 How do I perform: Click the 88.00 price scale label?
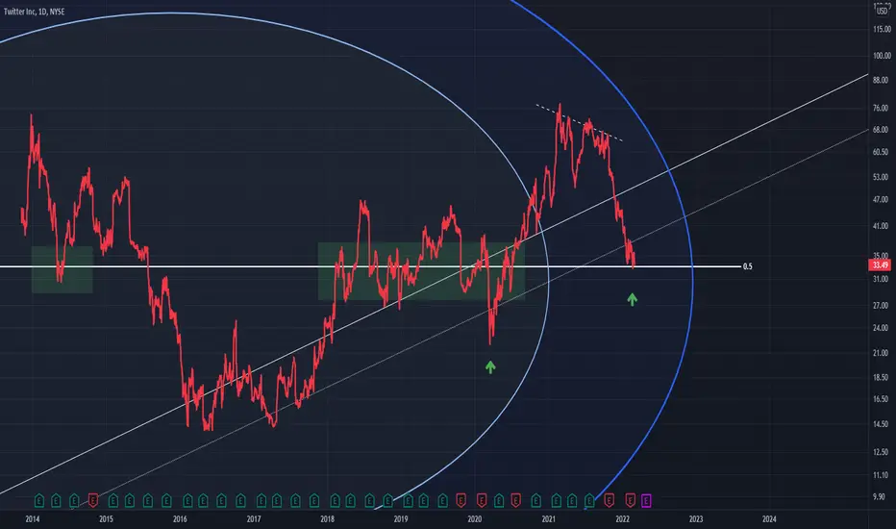pos(880,81)
